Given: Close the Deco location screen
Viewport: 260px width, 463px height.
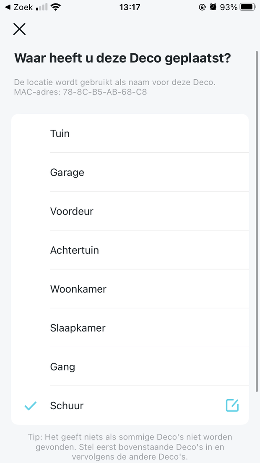Looking at the screenshot, I should point(19,29).
